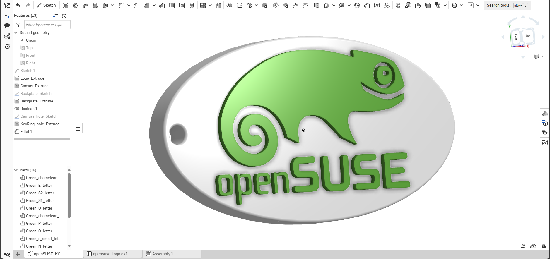This screenshot has width=550, height=259.
Task: Collapse the Default geometry group
Action: (16, 33)
